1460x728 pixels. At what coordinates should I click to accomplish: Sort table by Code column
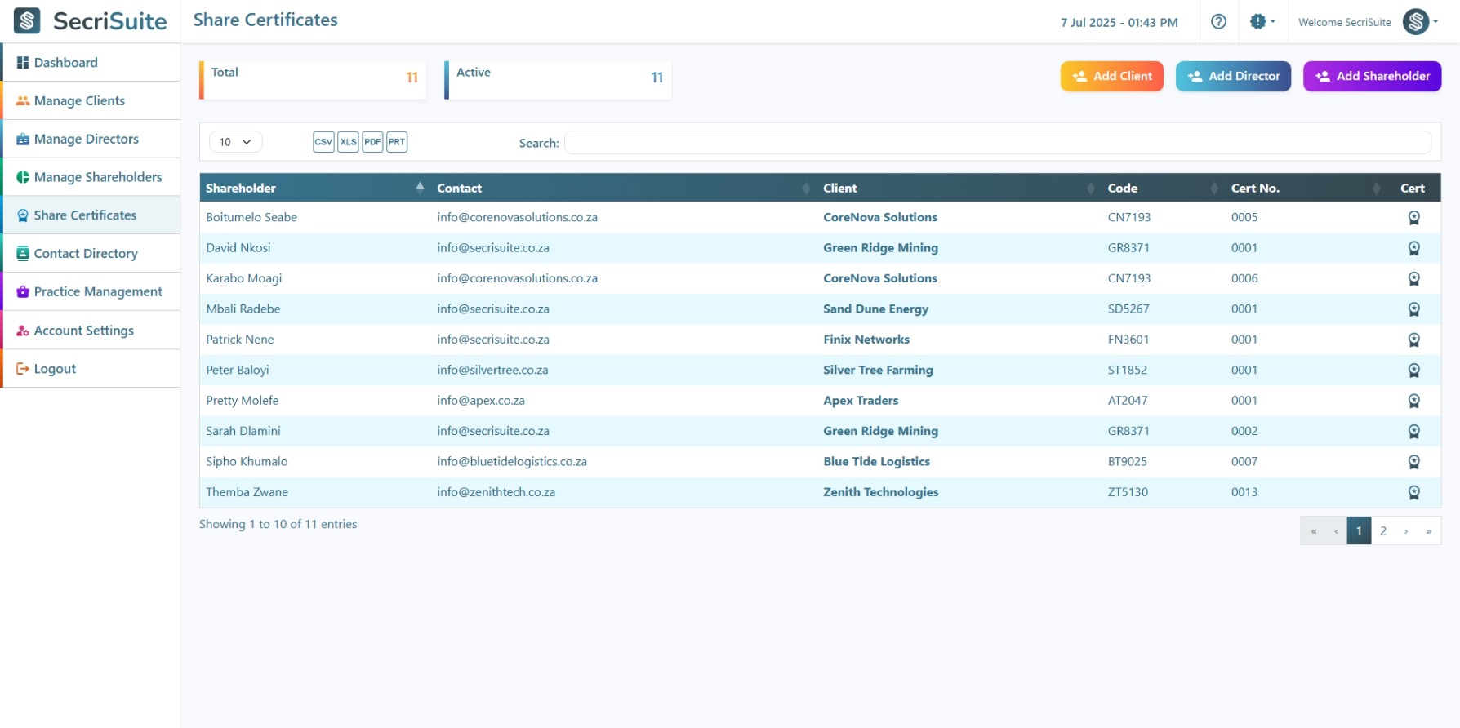coord(1164,188)
